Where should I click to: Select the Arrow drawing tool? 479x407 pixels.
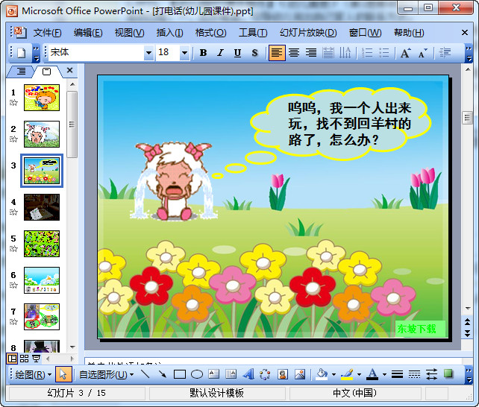tap(162, 374)
